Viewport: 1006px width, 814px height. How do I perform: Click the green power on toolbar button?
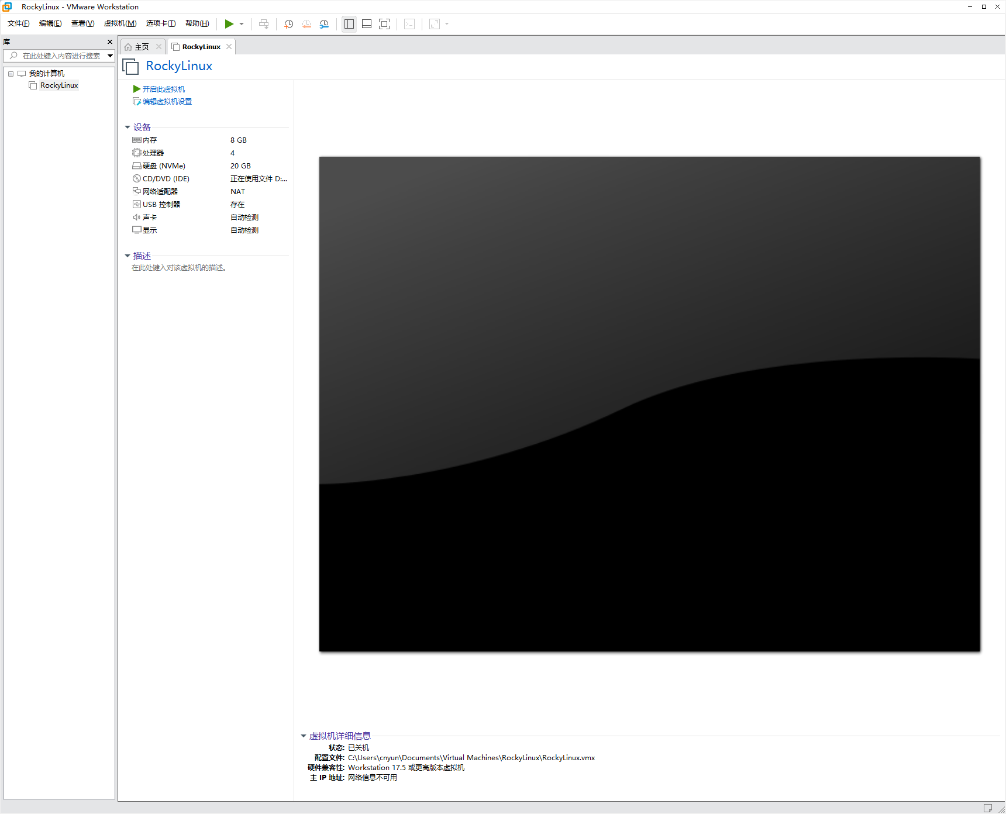pyautogui.click(x=229, y=24)
